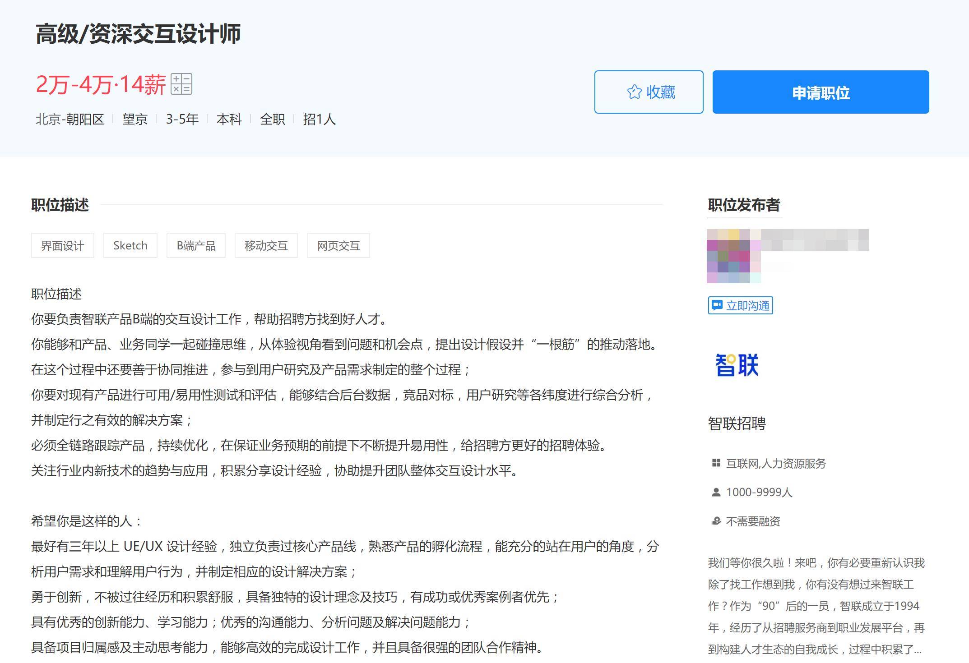Select the Sketch skill tag

[130, 245]
